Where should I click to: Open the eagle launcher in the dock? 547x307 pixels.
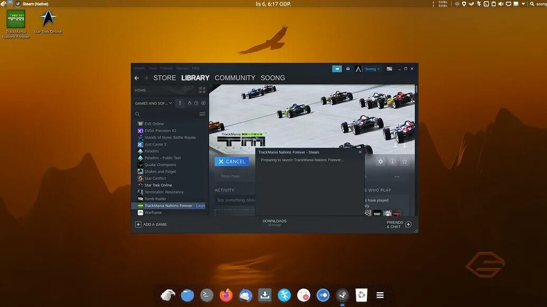(x=168, y=295)
